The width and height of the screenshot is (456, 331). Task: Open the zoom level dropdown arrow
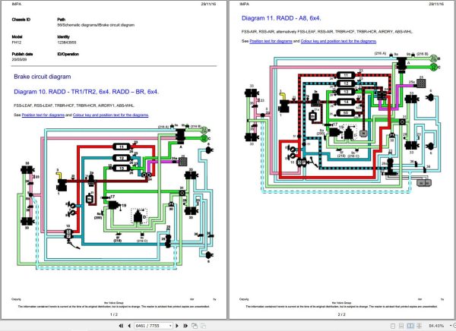451,326
